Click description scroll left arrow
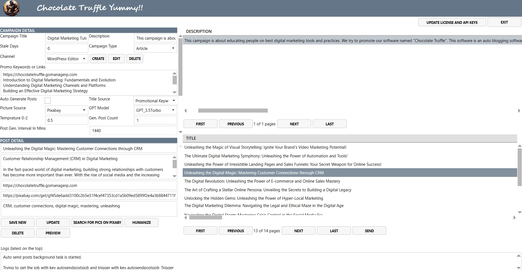 coord(186,111)
